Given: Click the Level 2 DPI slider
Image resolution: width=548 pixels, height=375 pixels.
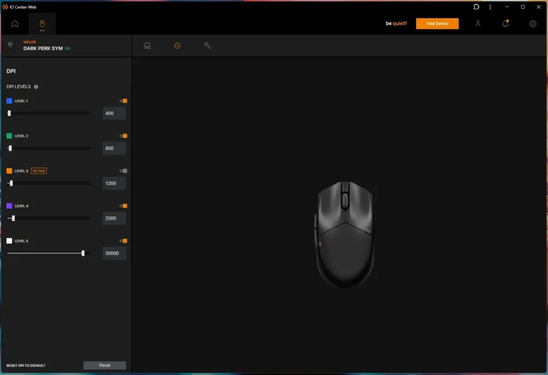Looking at the screenshot, I should click(49, 148).
